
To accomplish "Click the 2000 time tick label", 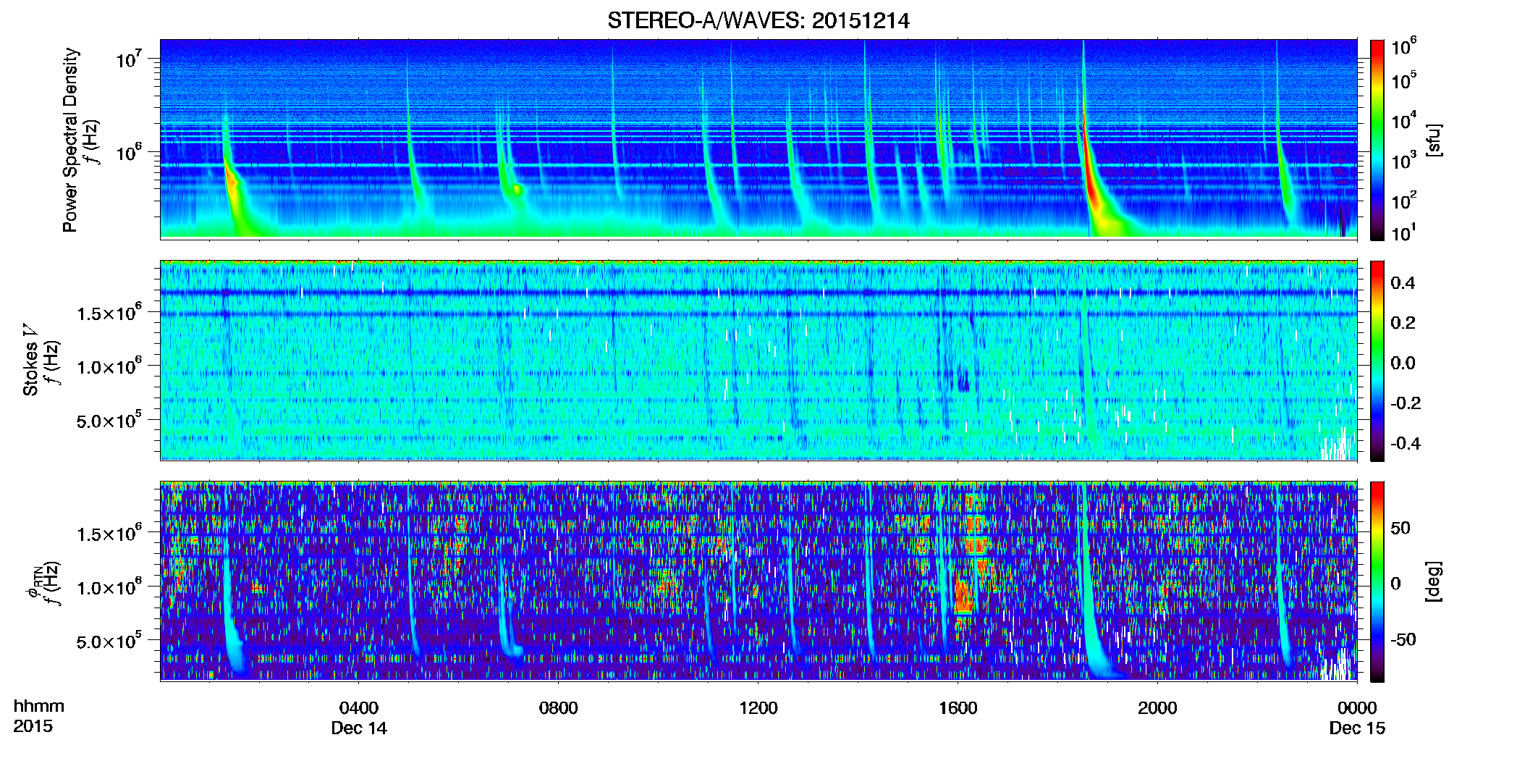I will pos(1157,708).
